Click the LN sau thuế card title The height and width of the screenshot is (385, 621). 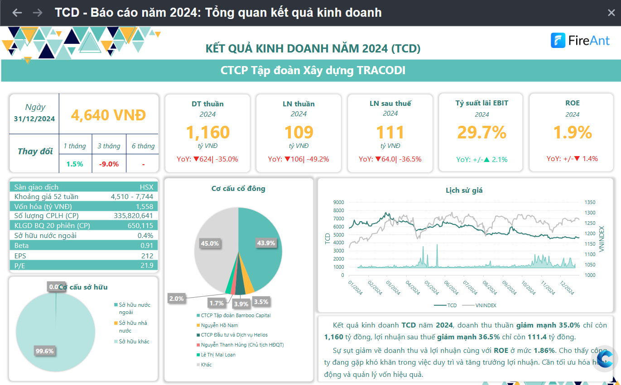point(390,104)
